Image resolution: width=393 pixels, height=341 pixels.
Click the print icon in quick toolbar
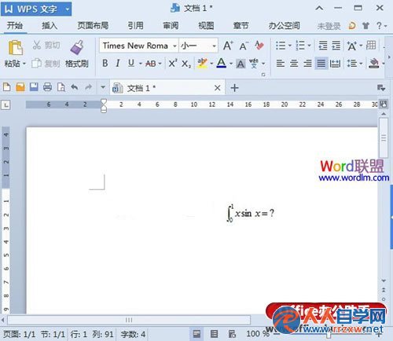tap(47, 86)
